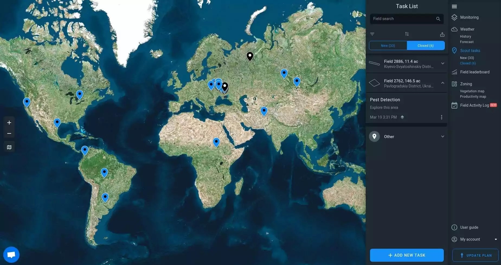Click the Zoning menu label
The width and height of the screenshot is (501, 265).
(466, 84)
